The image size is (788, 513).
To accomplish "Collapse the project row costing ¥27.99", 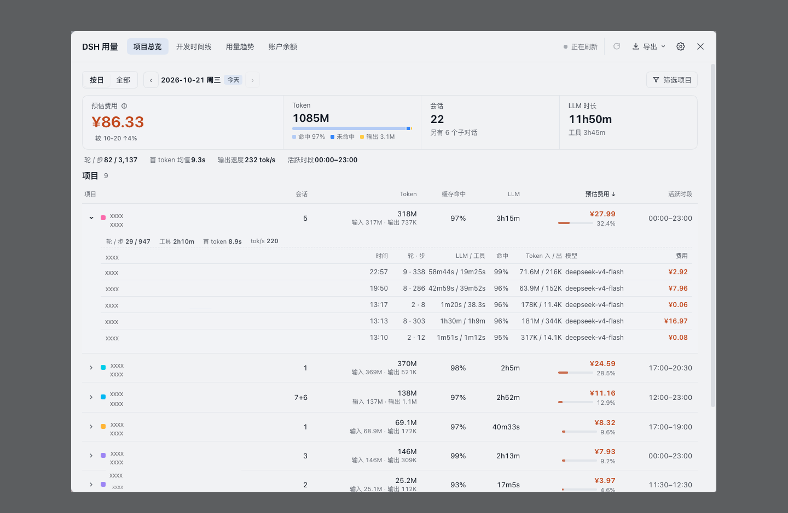I will click(91, 218).
